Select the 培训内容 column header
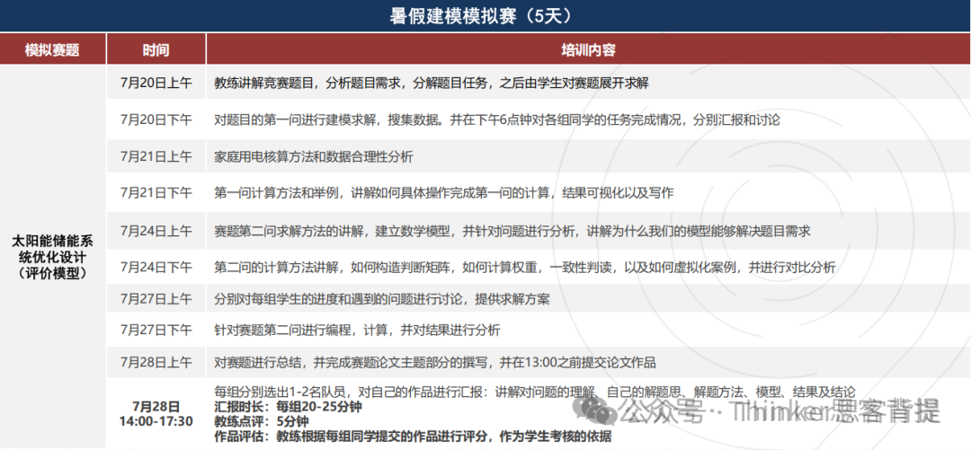 (x=588, y=49)
